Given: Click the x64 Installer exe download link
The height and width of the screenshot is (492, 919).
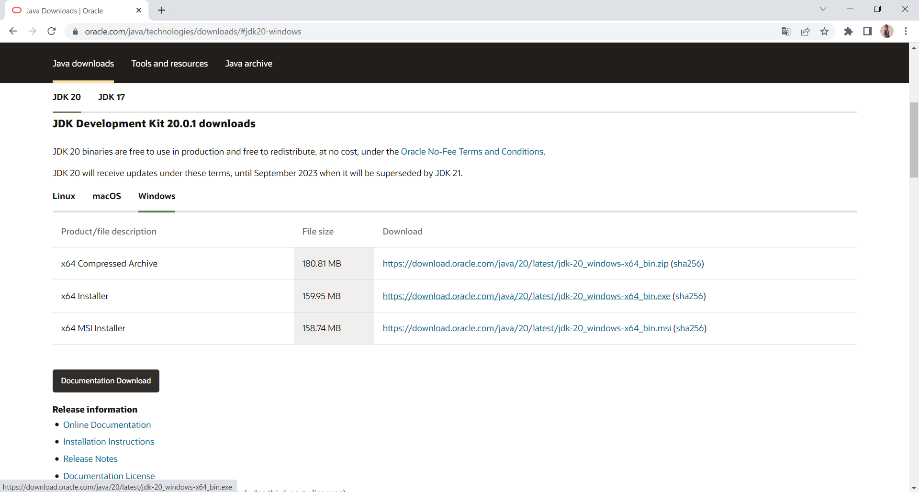Looking at the screenshot, I should click(x=527, y=296).
